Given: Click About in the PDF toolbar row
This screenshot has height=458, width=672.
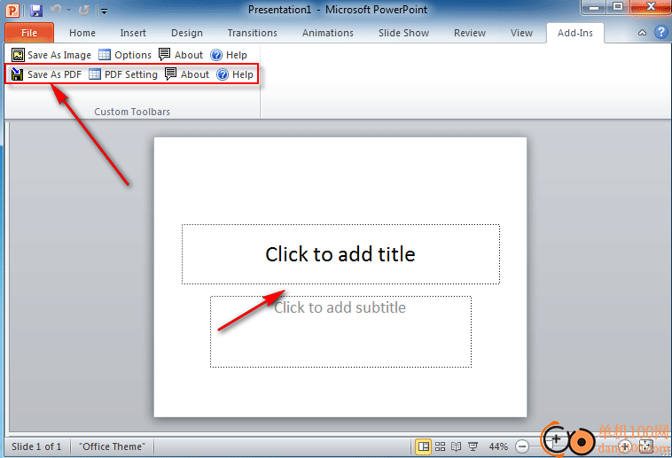Looking at the screenshot, I should [187, 74].
